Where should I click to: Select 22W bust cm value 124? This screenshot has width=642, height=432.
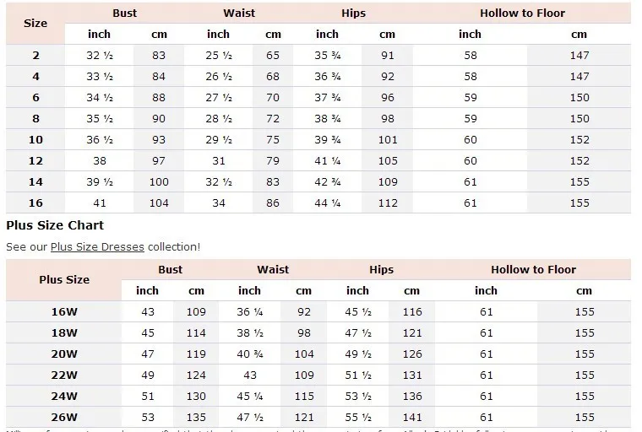pos(196,375)
